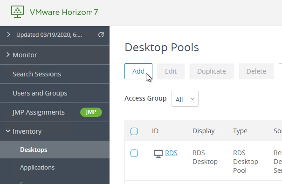Click the green JMP badge
Viewport: 282px width, 184px height.
[x=91, y=112]
